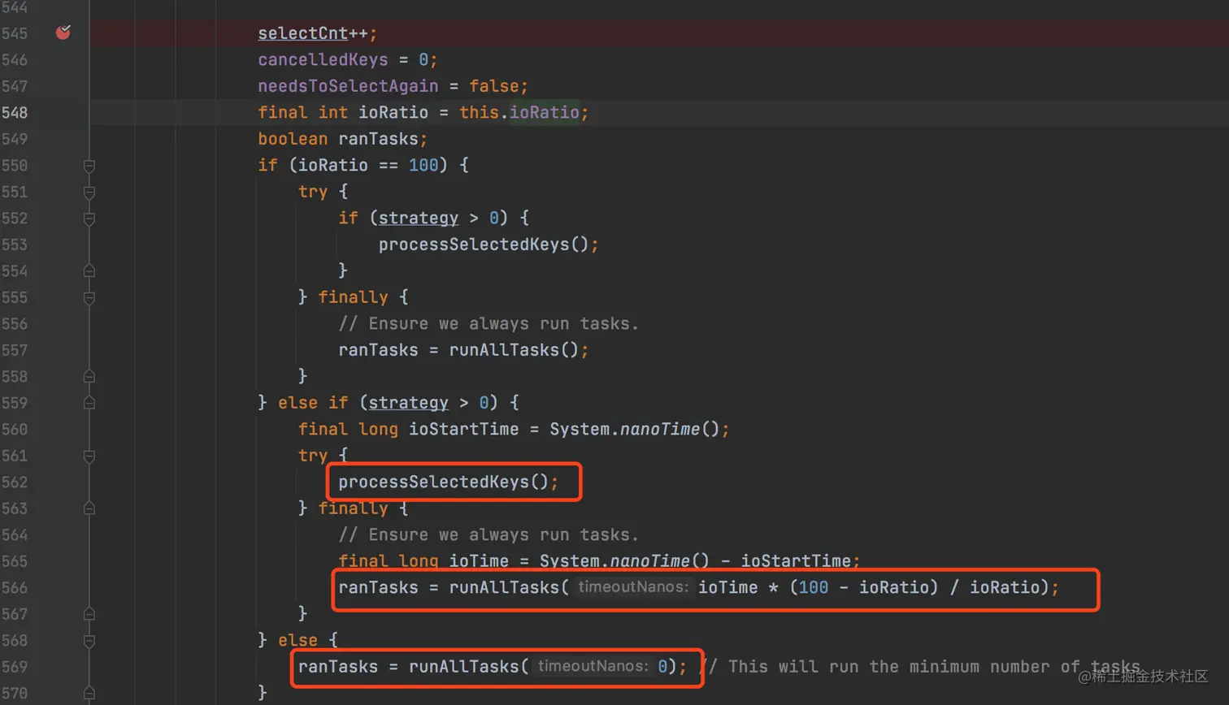Click timeoutNanos inlay hint on line 566
This screenshot has width=1229, height=705.
633,586
